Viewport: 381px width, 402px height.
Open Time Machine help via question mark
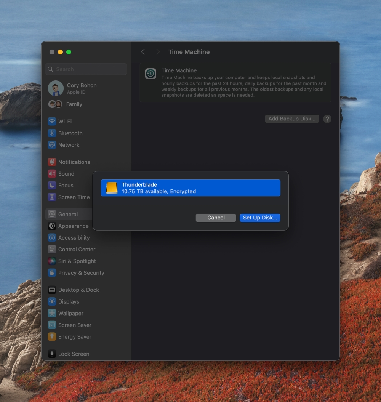[327, 119]
